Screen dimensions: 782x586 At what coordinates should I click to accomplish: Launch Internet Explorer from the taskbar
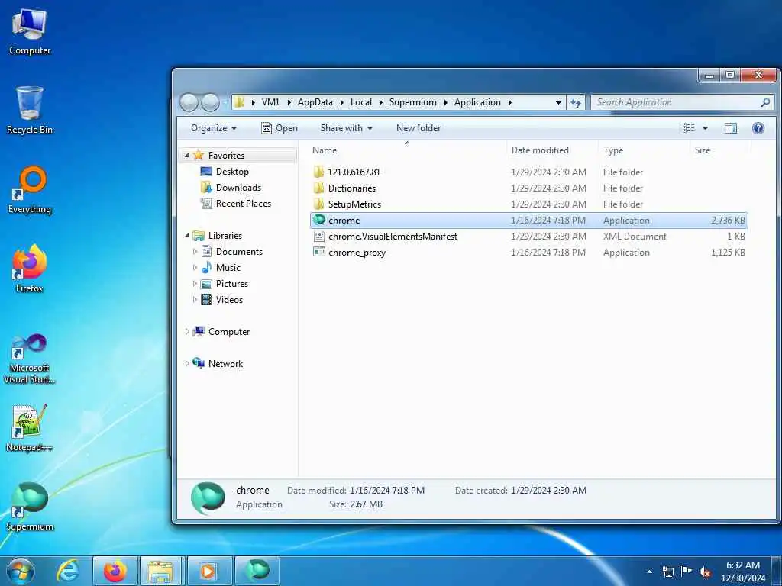tap(67, 571)
